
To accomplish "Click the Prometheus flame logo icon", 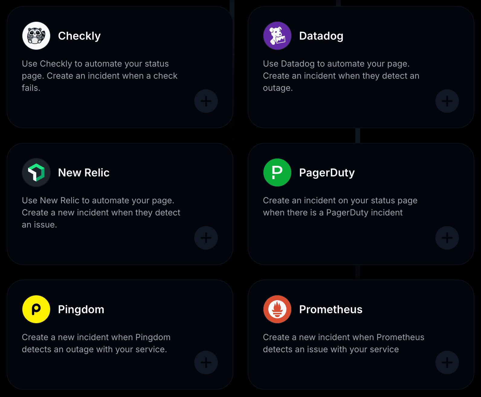I will pyautogui.click(x=277, y=309).
